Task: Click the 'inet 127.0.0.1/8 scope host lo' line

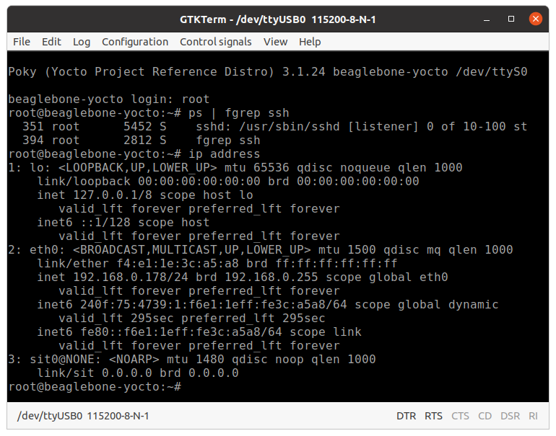Action: point(145,195)
